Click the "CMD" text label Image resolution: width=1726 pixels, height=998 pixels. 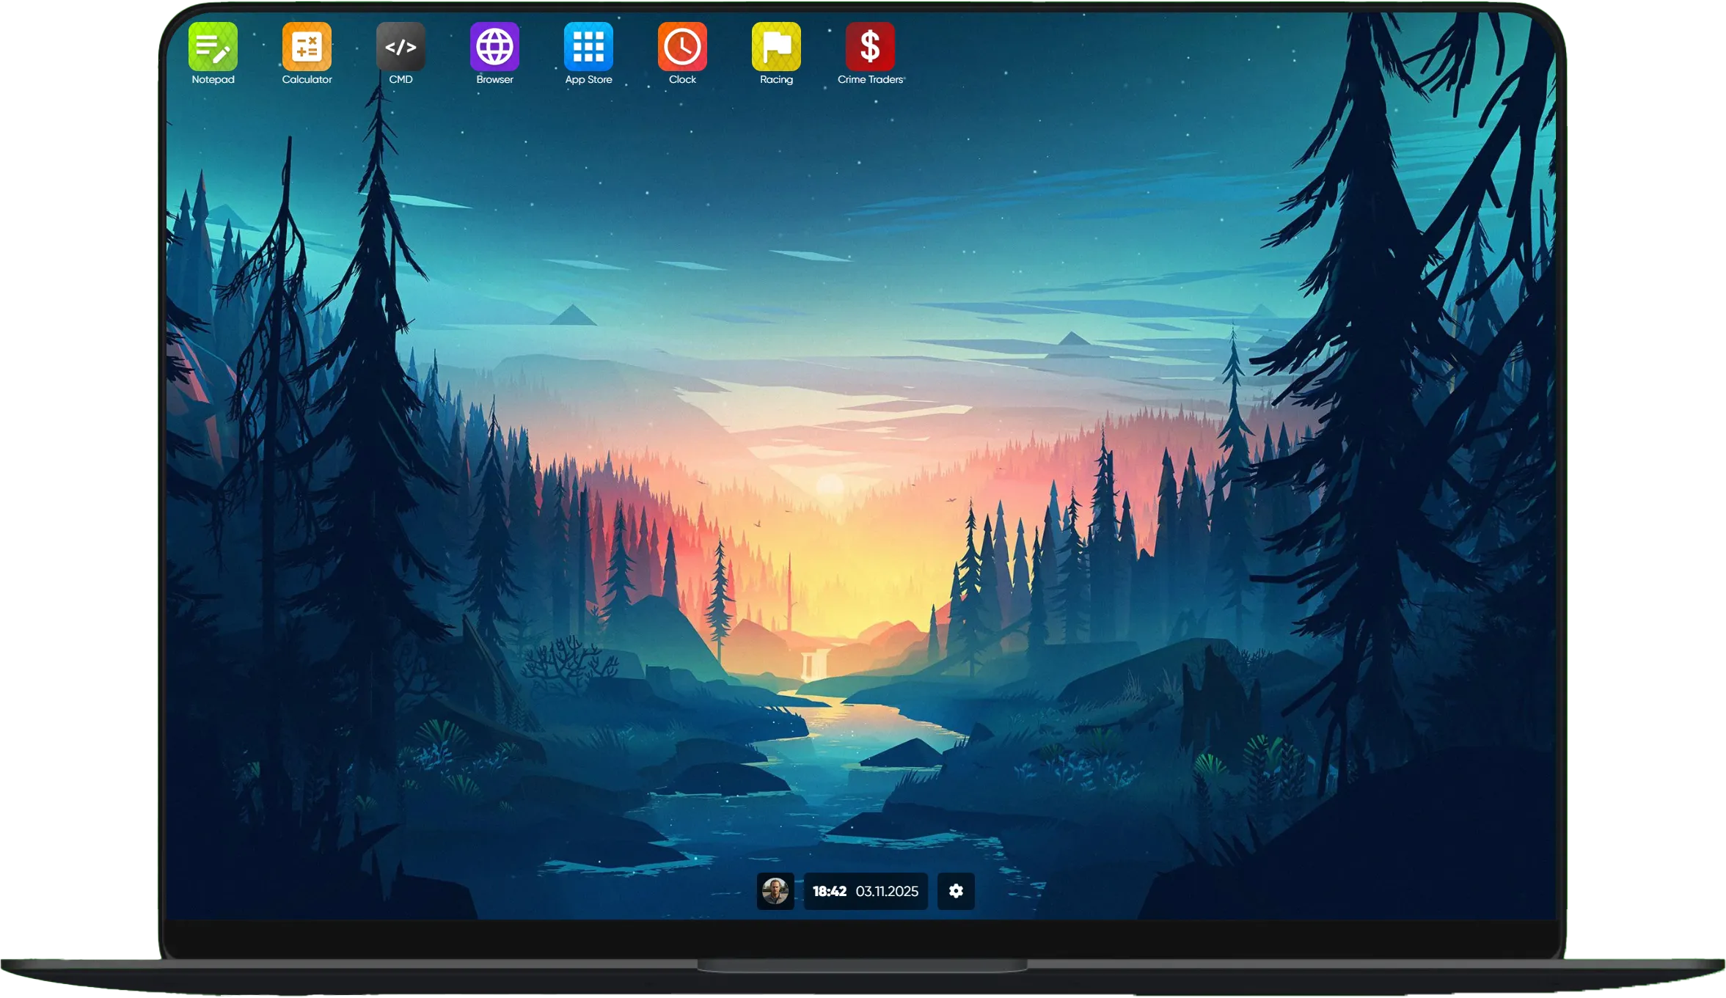401,79
